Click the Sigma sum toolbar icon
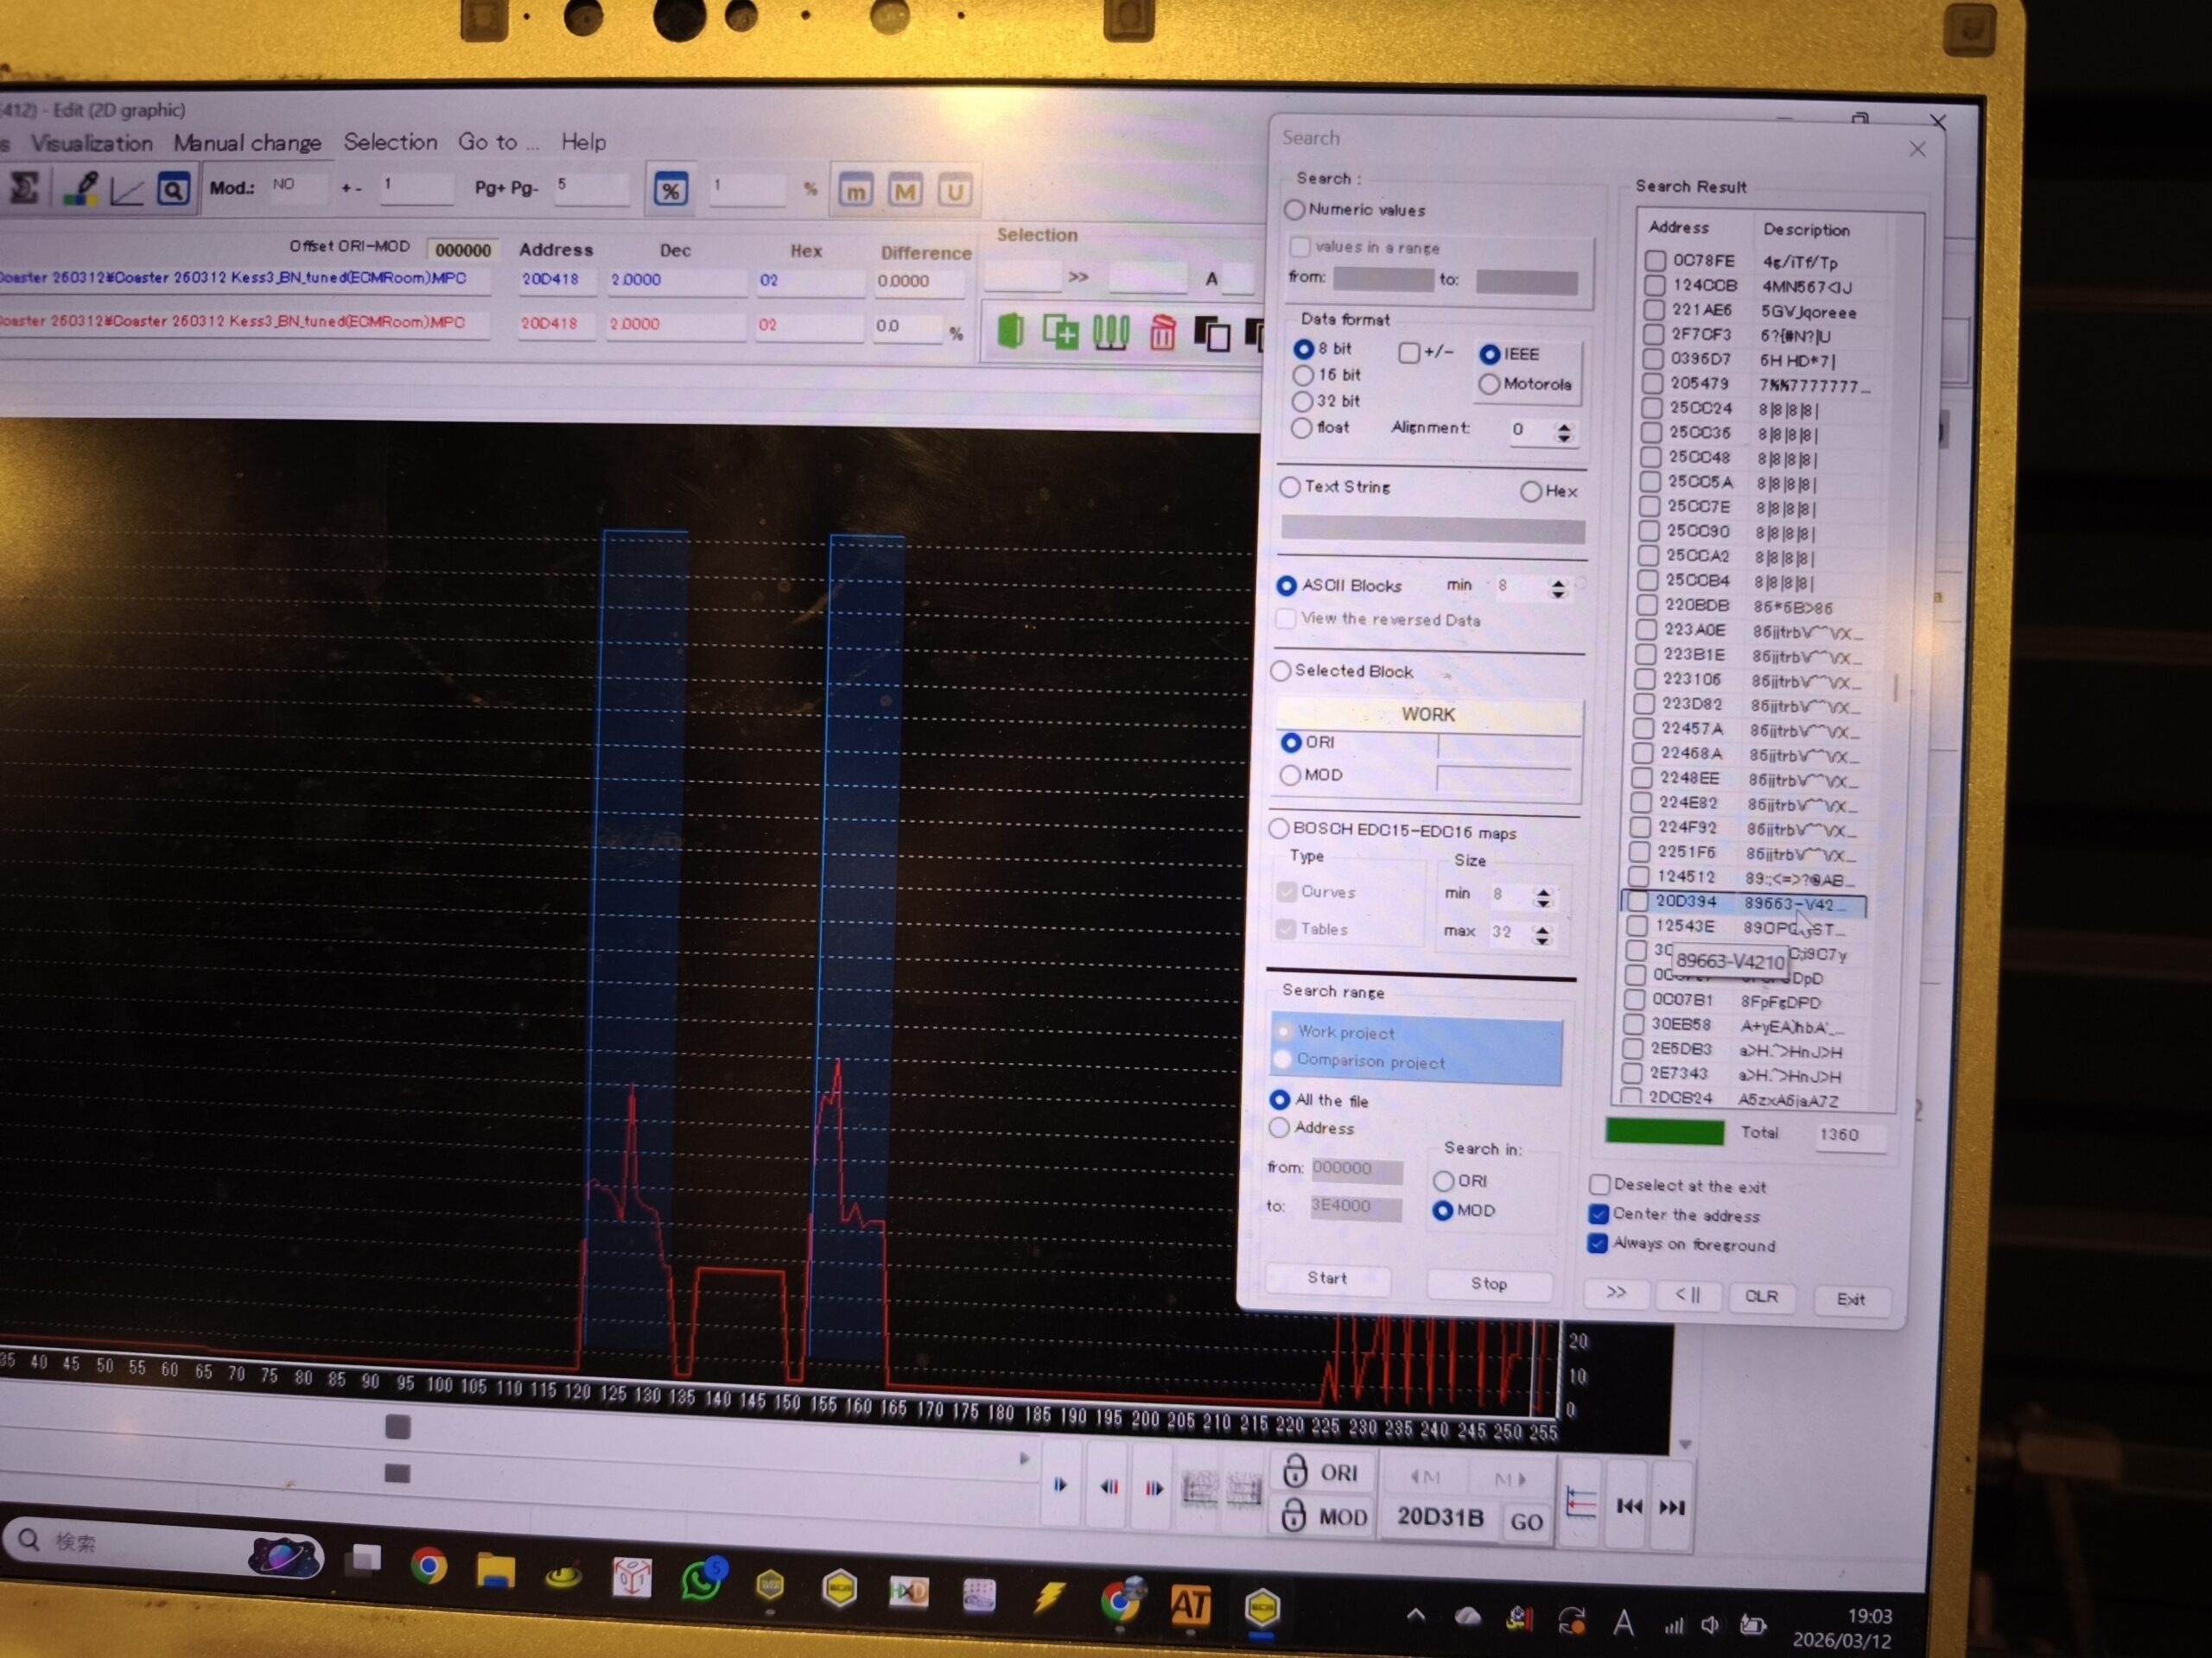The image size is (2212, 1658). pyautogui.click(x=24, y=188)
